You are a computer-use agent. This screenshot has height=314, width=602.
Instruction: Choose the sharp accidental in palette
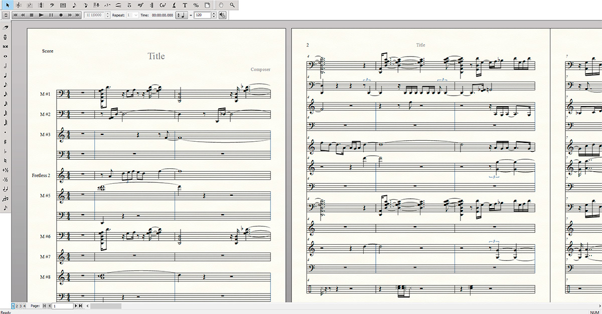tap(6, 142)
